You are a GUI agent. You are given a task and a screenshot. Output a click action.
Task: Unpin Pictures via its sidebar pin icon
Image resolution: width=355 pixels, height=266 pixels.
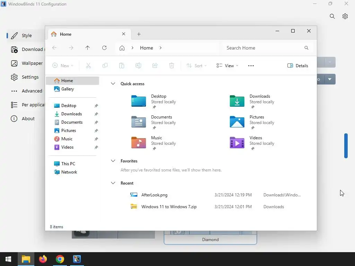tap(96, 131)
